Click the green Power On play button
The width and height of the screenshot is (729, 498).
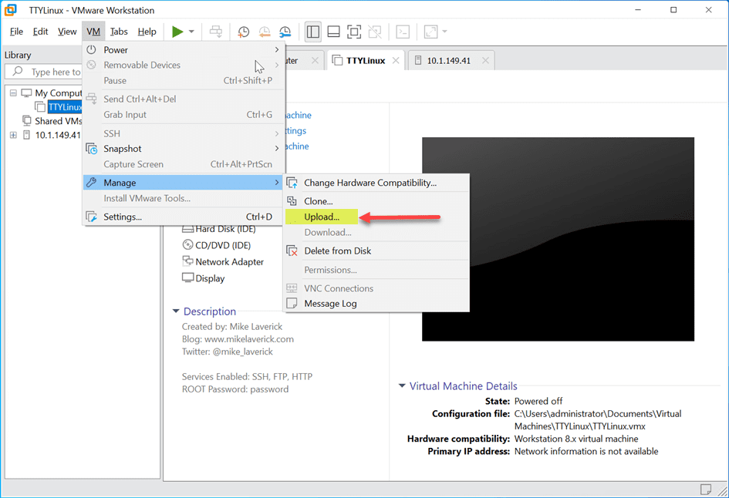177,32
